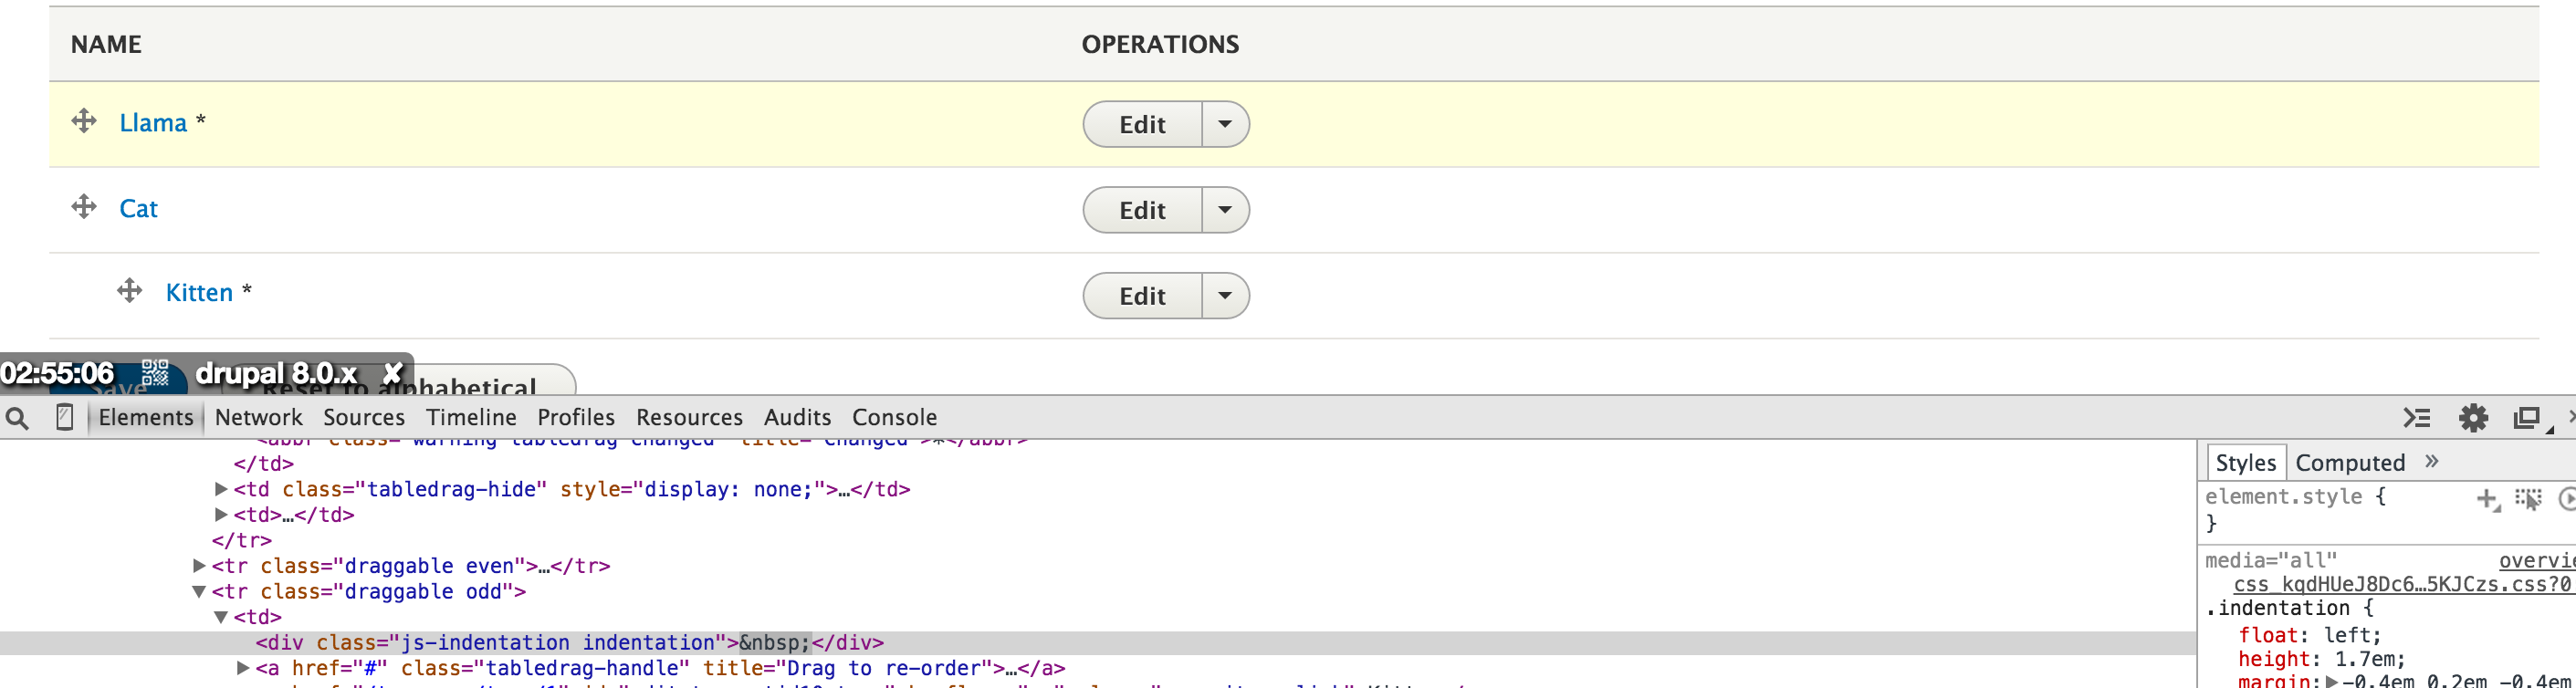Switch to the Audits tab

tap(797, 417)
